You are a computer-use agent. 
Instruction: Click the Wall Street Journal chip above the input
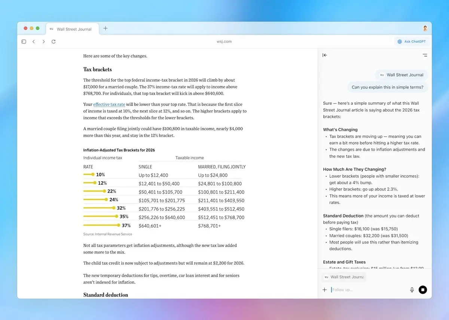pyautogui.click(x=344, y=277)
